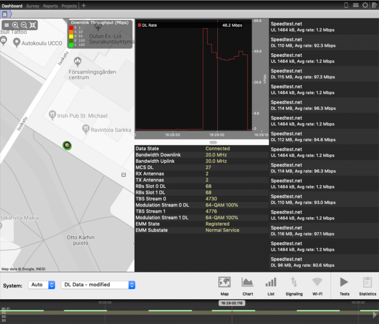This screenshot has width=379, height=324.
Task: Select Speedtest DL 112 MB 94.6 Mbps entry
Action: click(324, 137)
